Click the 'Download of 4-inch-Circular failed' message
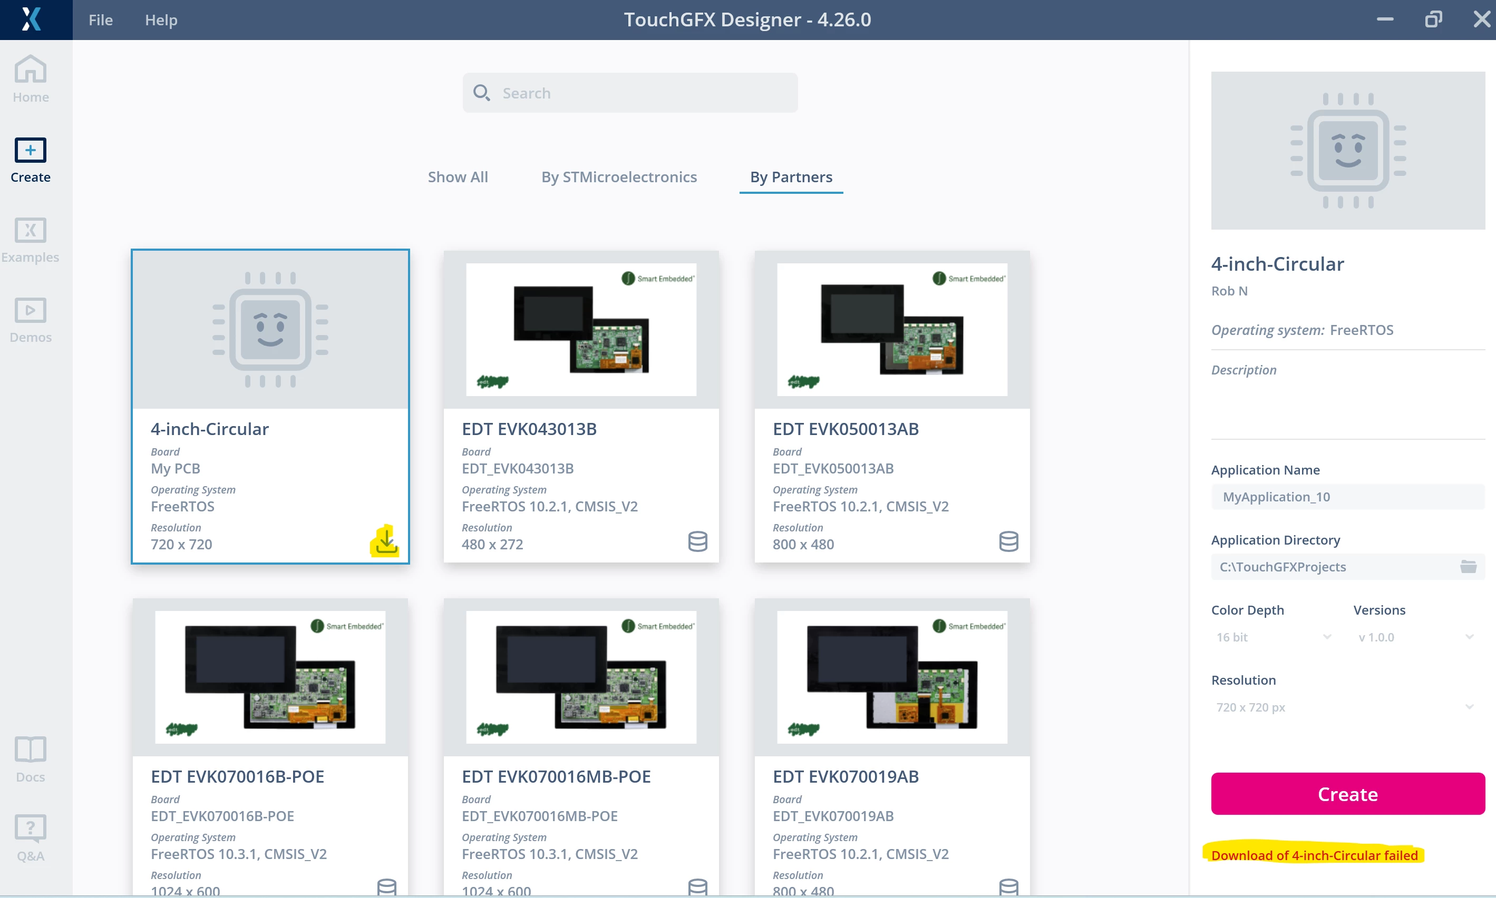The image size is (1496, 898). tap(1314, 855)
